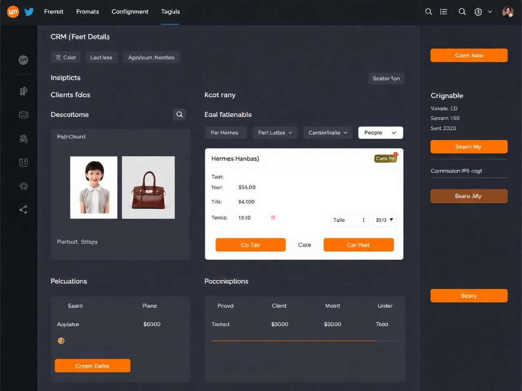Screen dimensions: 522x391
Task: Click the Bgary button
Action: pos(469,295)
